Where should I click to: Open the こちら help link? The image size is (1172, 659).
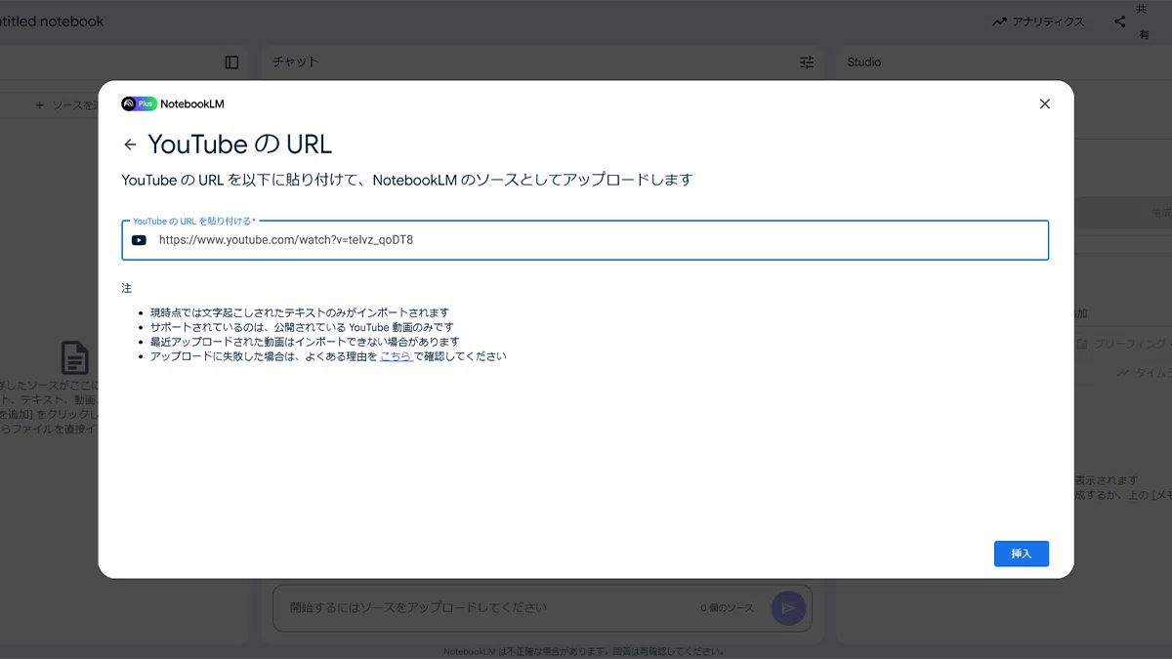pyautogui.click(x=396, y=356)
